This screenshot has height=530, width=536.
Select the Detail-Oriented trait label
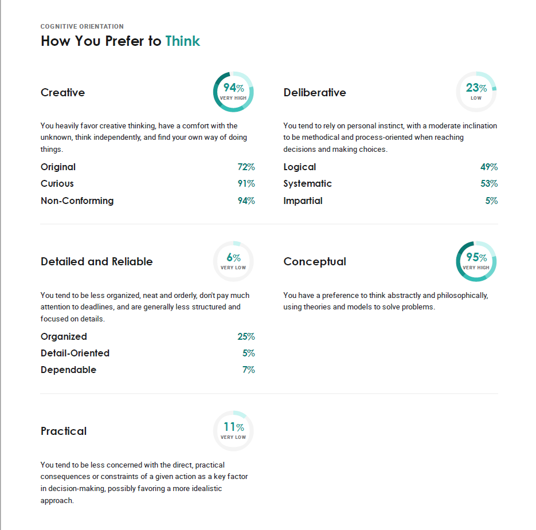click(x=75, y=353)
